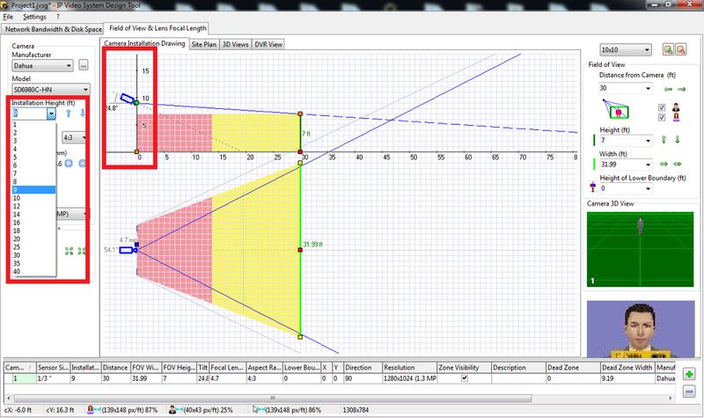Click the green plus add camera icon
The width and height of the screenshot is (704, 418).
pyautogui.click(x=688, y=374)
